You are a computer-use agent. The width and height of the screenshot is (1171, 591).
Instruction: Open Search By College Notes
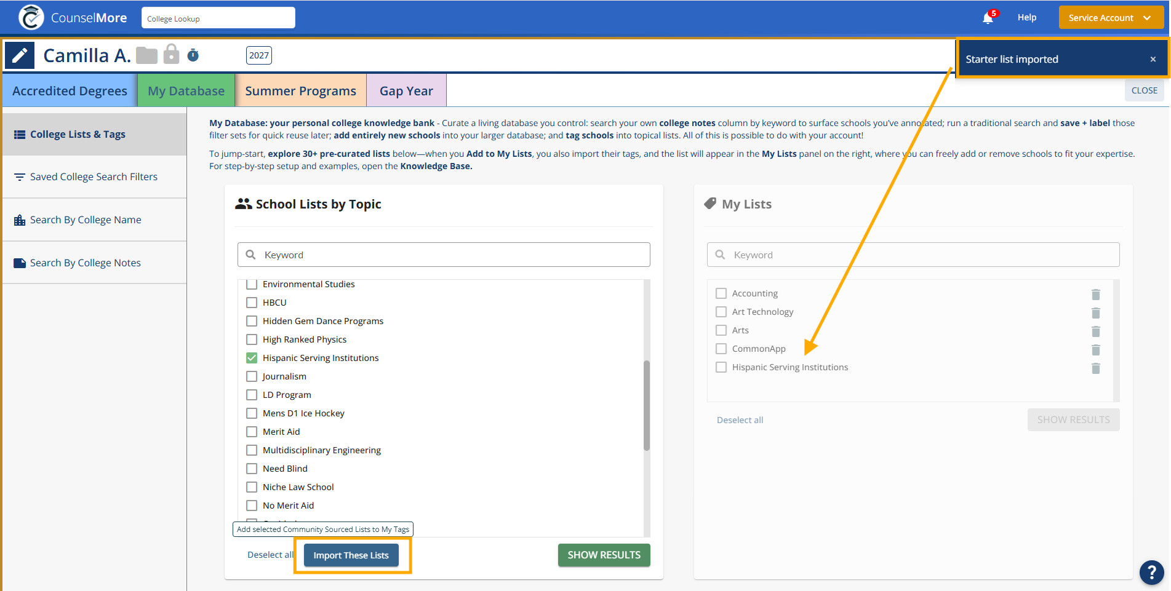(x=95, y=263)
